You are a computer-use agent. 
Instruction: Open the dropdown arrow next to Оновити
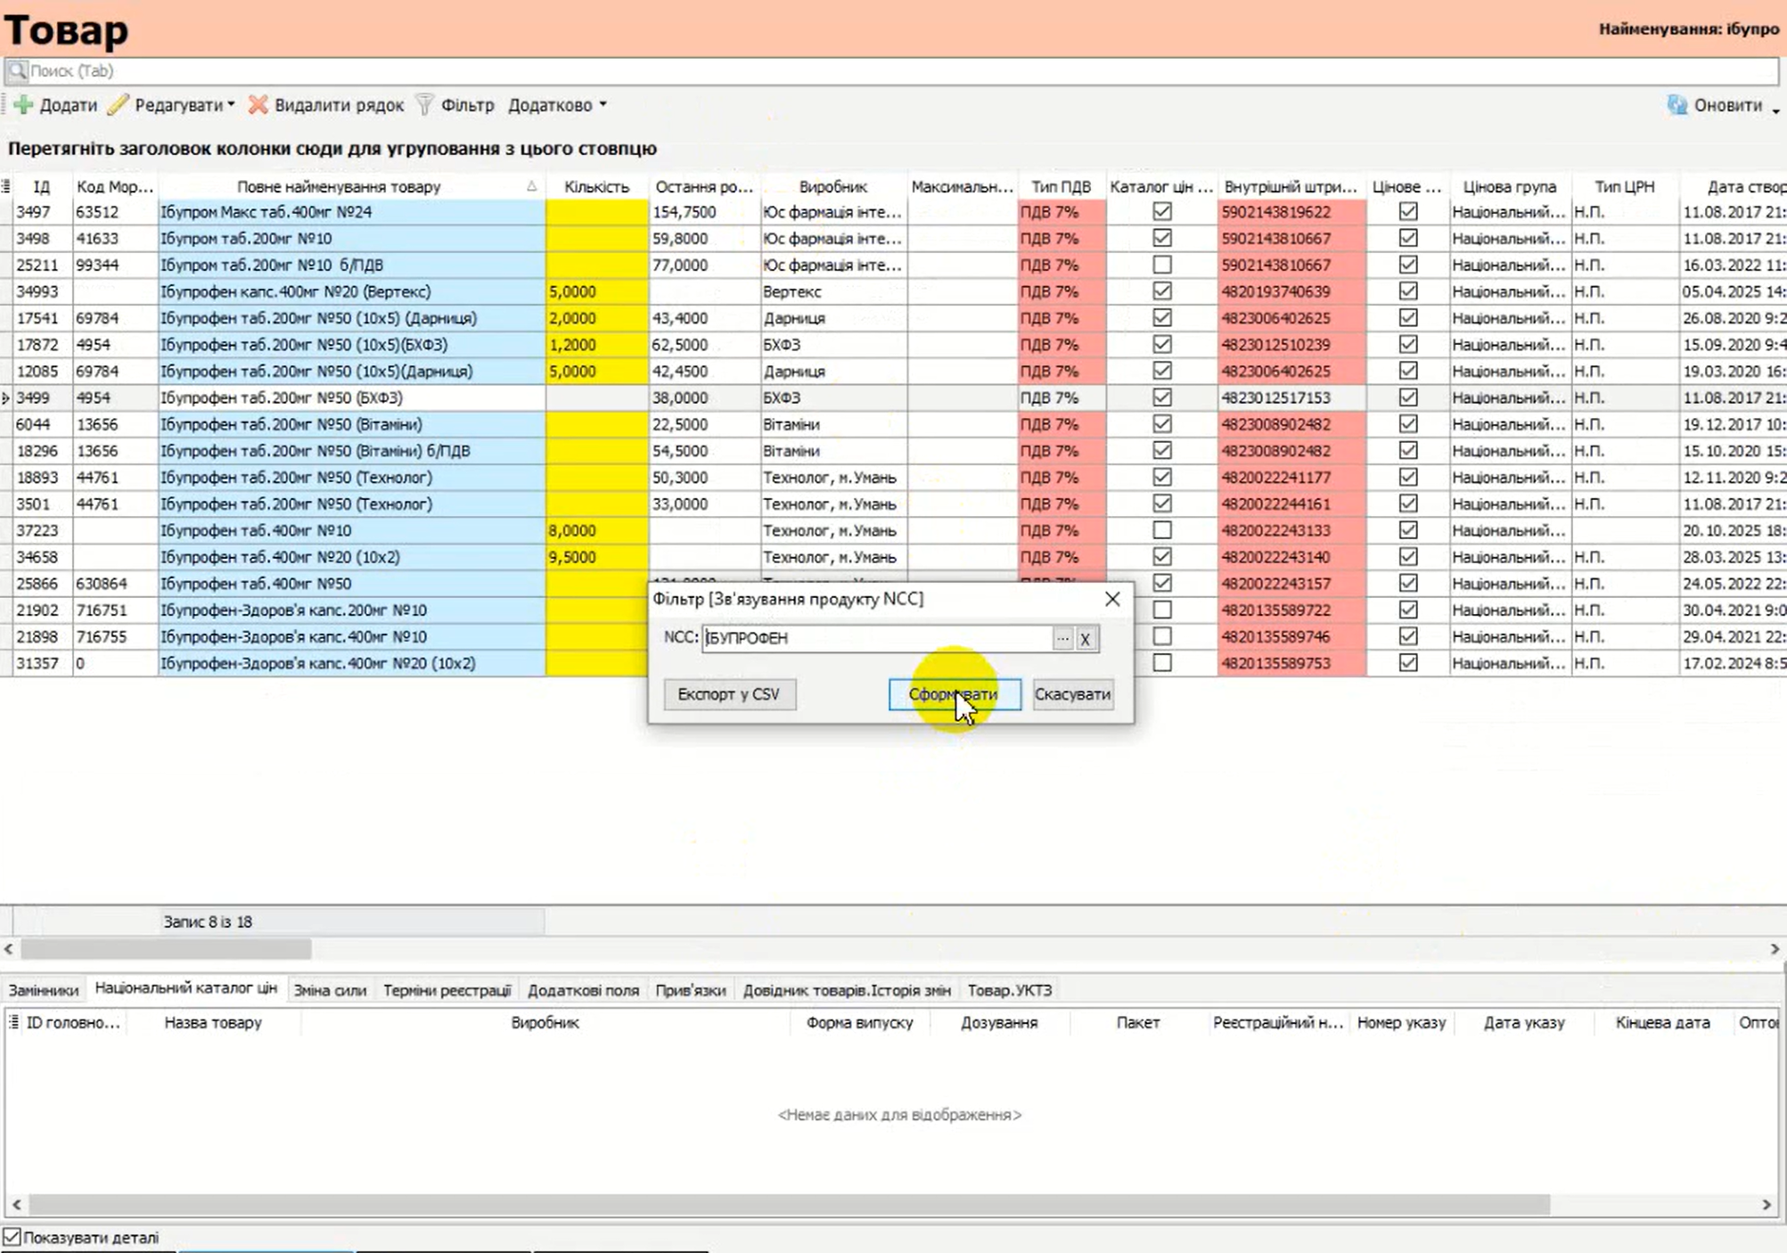(x=1775, y=109)
